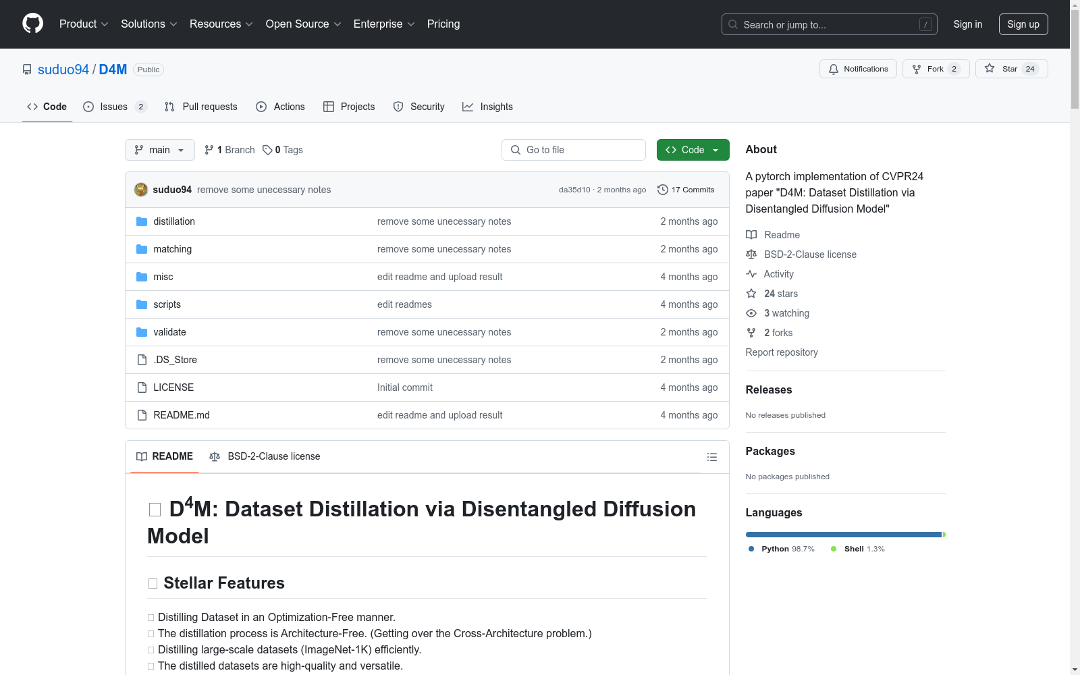This screenshot has width=1080, height=675.
Task: Click the Shell 1.3% language link
Action: pos(858,549)
